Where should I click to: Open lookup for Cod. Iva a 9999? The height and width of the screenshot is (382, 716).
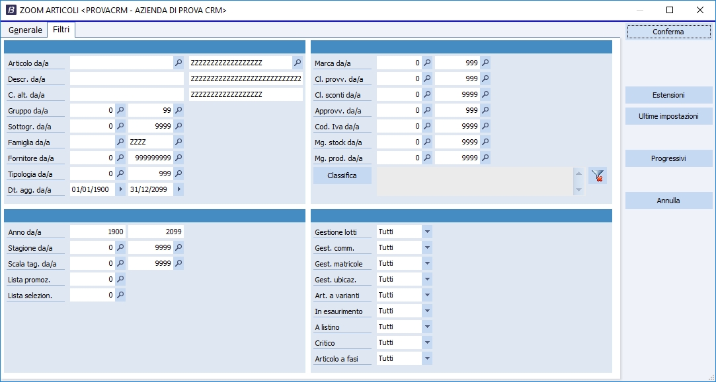(x=485, y=126)
